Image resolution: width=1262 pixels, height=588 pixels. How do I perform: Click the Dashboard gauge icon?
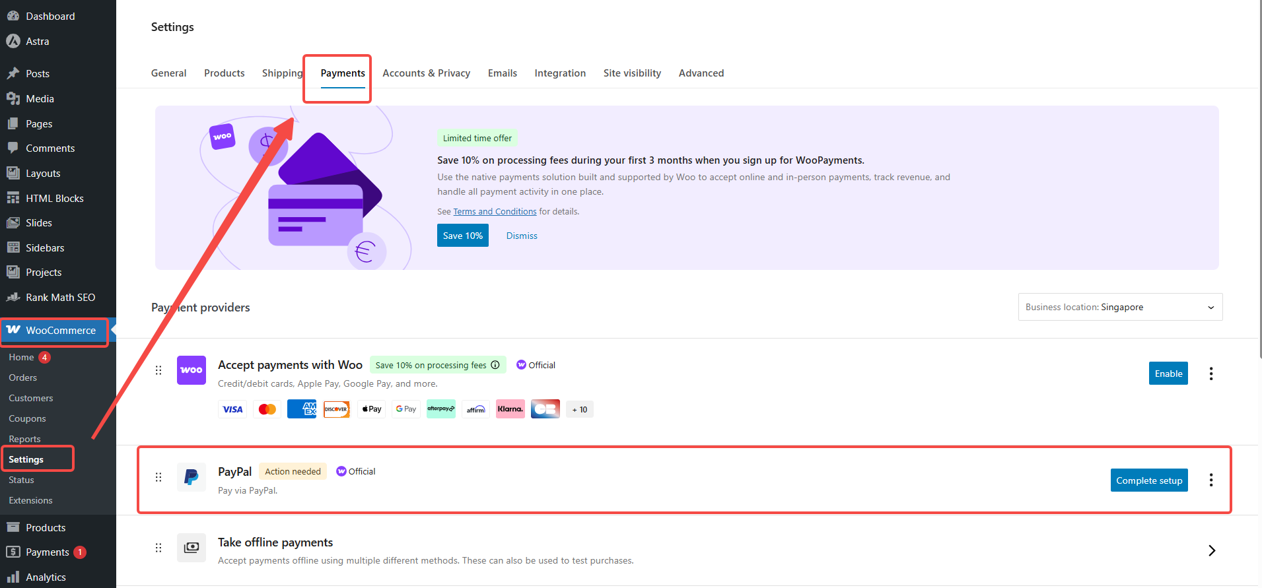coord(13,16)
